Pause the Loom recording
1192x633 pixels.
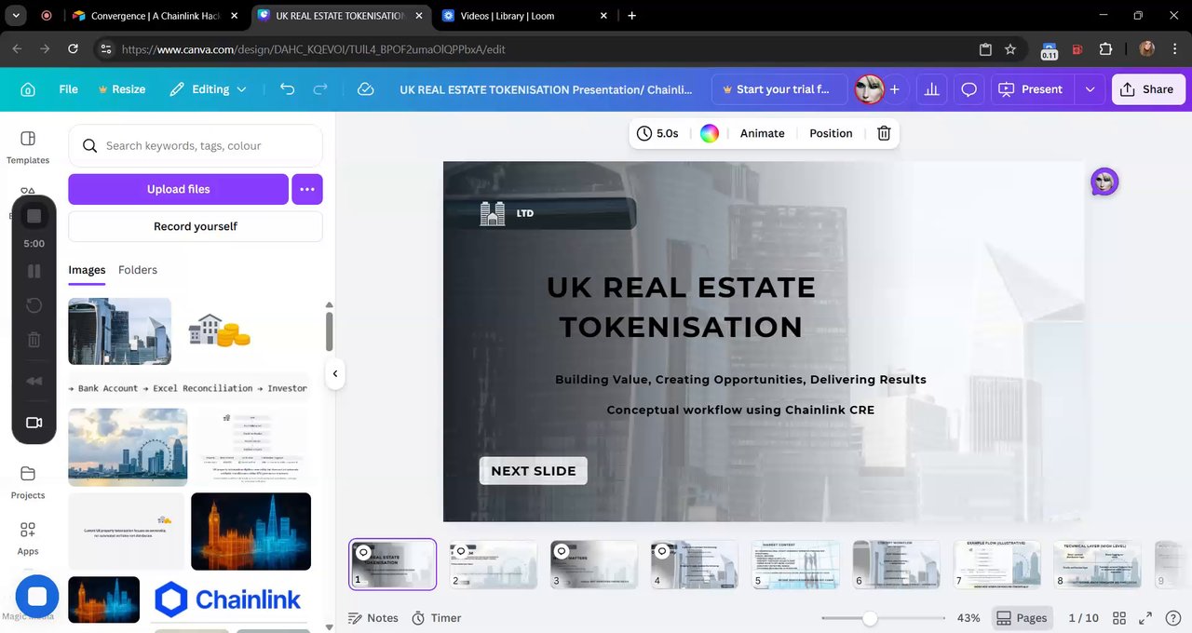34,271
